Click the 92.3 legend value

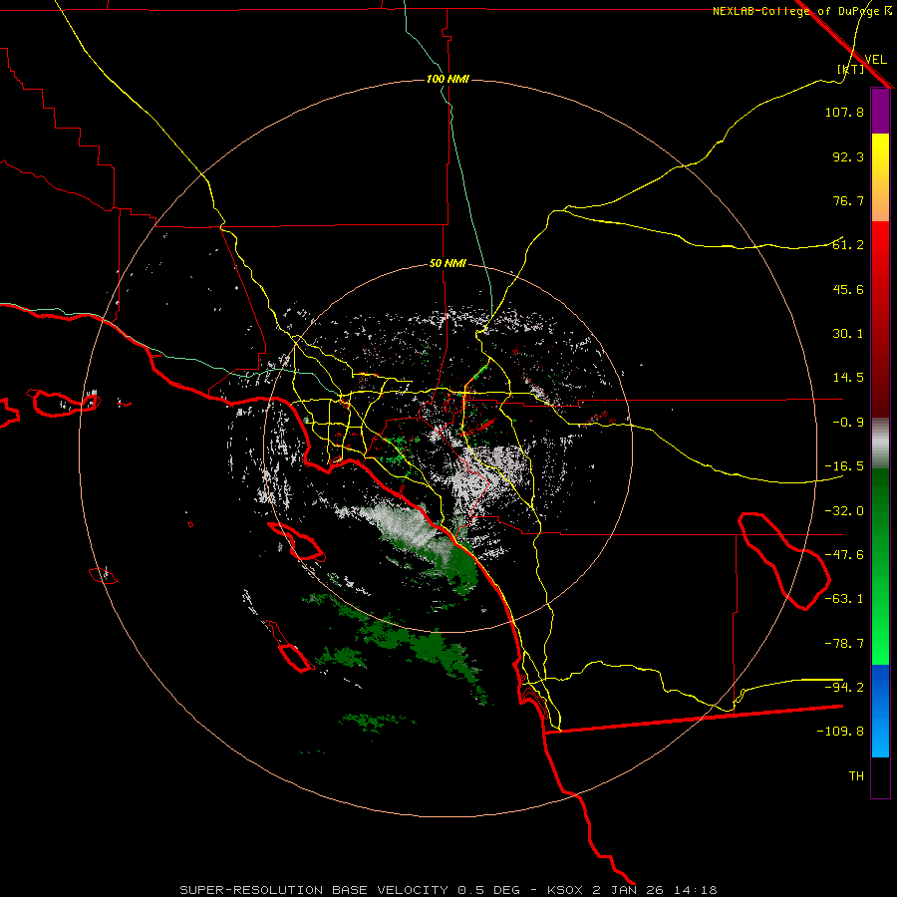pos(848,156)
